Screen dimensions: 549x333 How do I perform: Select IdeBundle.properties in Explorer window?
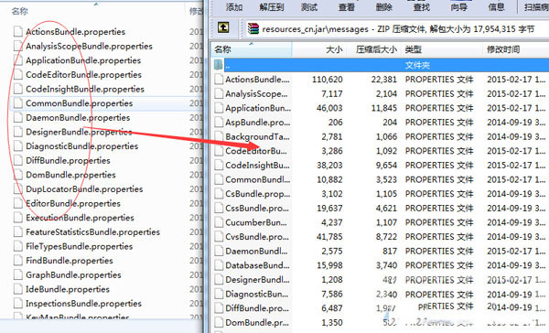point(68,290)
